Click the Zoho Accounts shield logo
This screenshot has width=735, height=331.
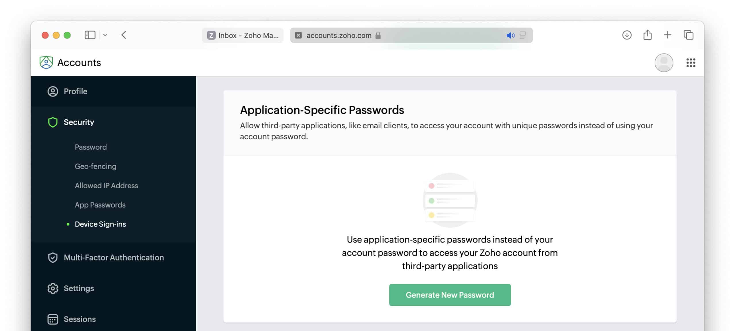pyautogui.click(x=46, y=63)
